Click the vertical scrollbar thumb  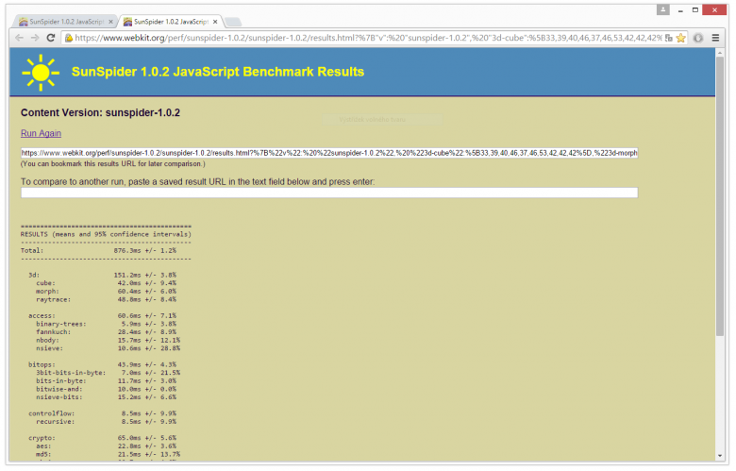[x=720, y=196]
